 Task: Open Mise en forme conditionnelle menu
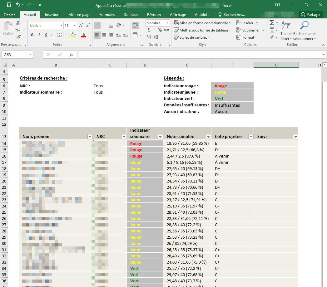coord(202,23)
